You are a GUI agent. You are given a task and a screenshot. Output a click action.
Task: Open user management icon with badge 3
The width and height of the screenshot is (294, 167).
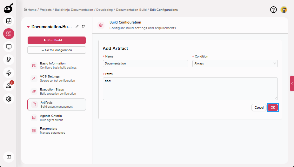pyautogui.click(x=9, y=86)
